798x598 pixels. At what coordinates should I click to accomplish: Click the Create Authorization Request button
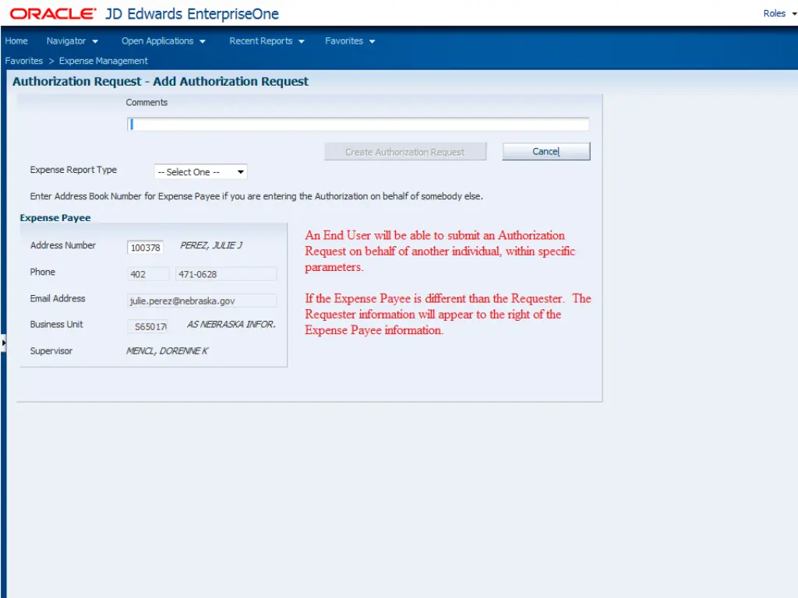(x=405, y=152)
